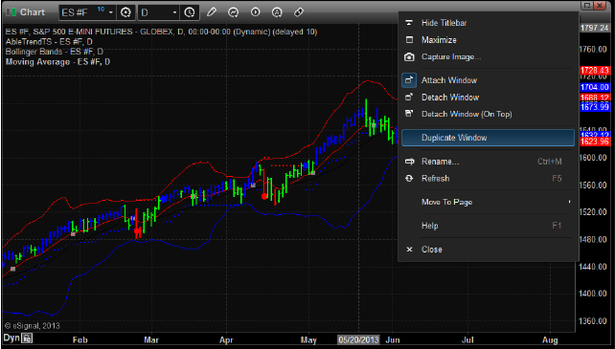
Task: Click the blue 1704.00 price tag
Action: (x=595, y=87)
